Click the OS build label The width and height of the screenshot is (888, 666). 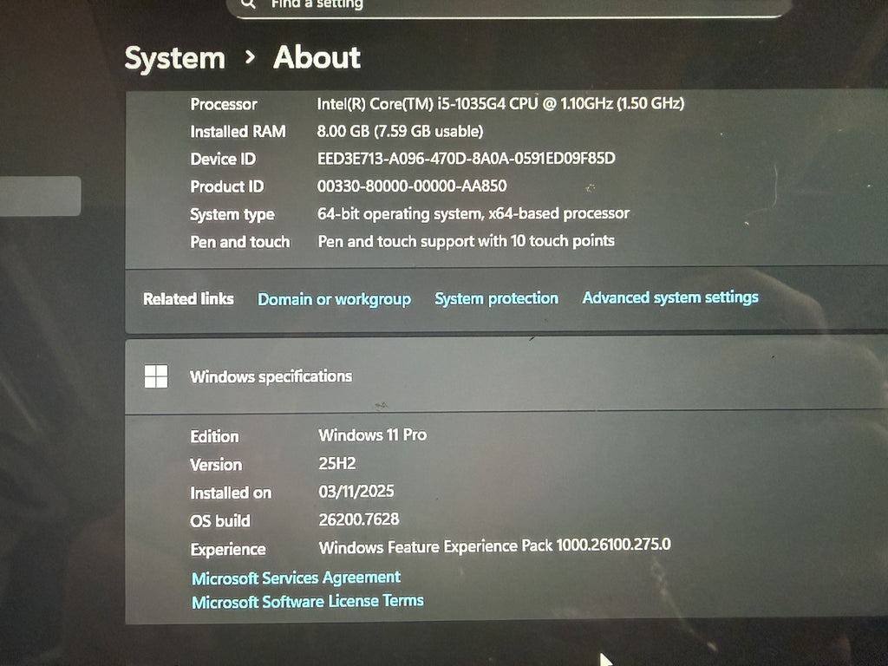(x=219, y=521)
